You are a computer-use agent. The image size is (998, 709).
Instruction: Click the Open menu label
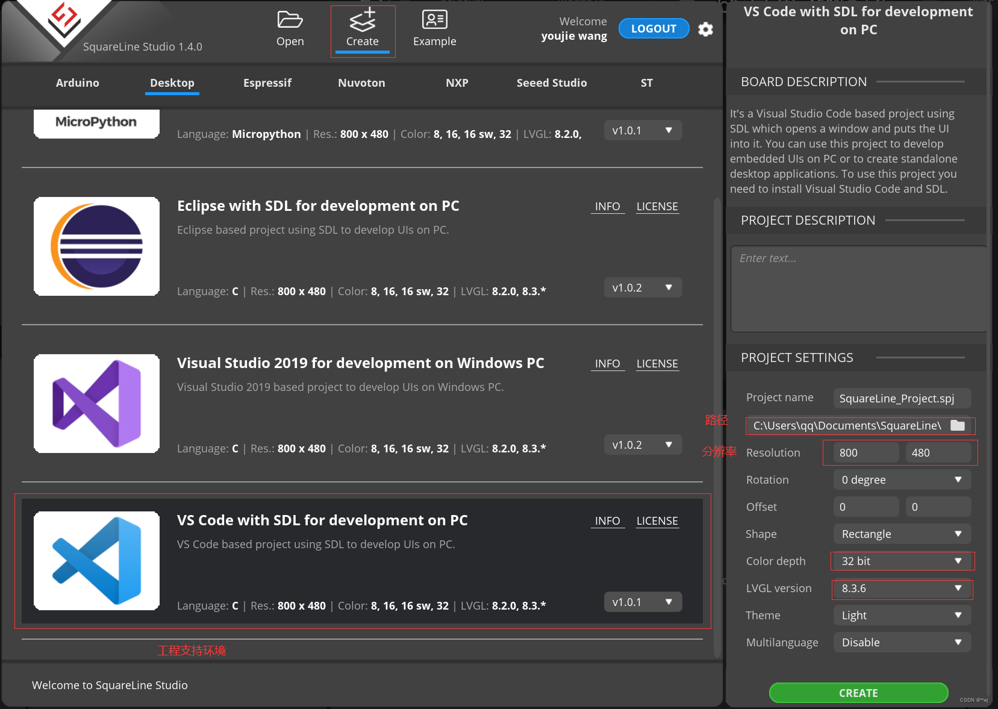coord(290,42)
